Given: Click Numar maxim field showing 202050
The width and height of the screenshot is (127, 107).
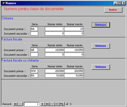Looking at the screenshot, I should 74,71.
